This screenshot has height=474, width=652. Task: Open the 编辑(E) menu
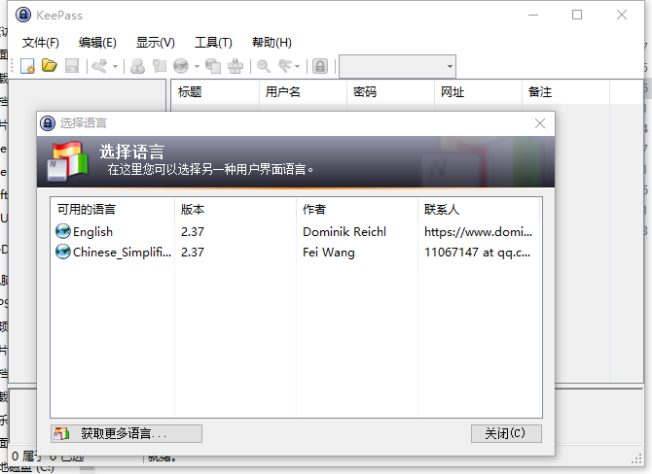pyautogui.click(x=97, y=43)
